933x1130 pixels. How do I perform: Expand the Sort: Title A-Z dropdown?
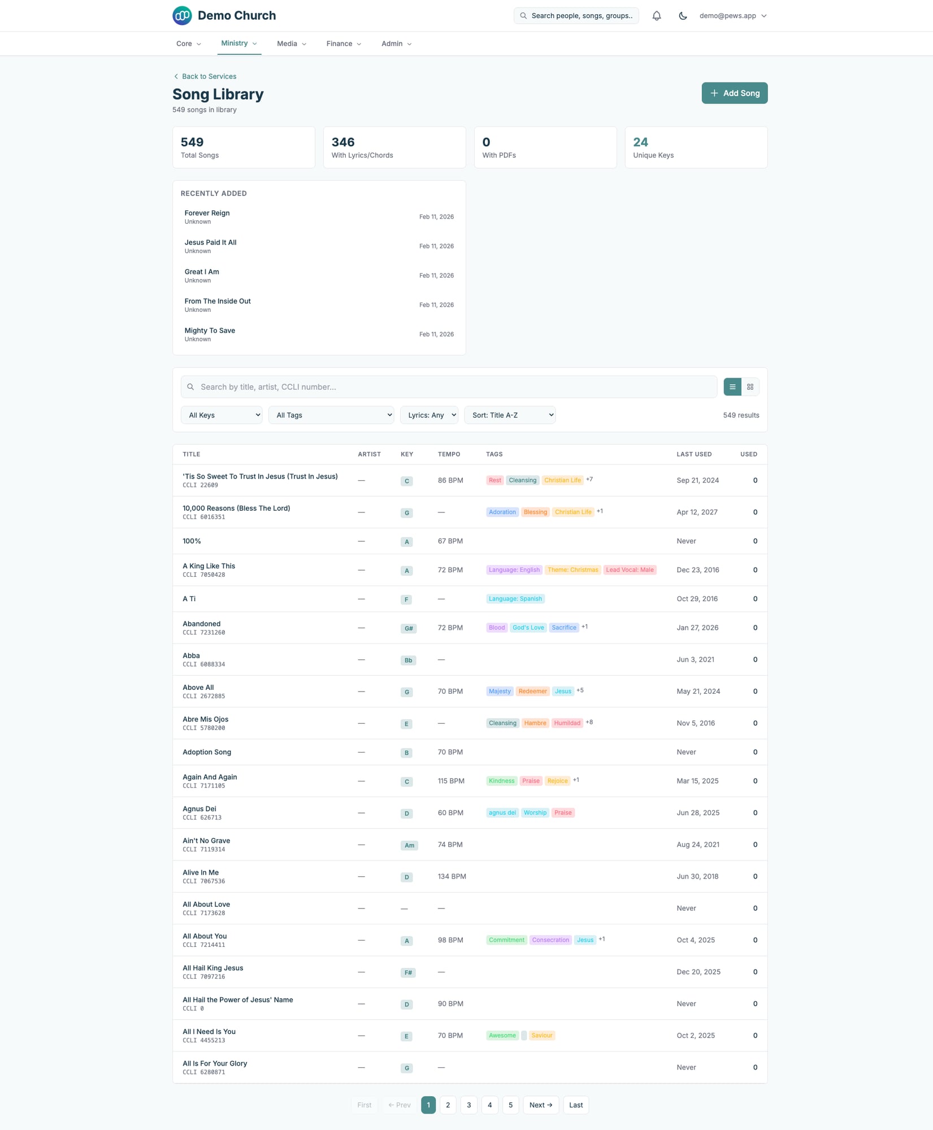click(510, 415)
